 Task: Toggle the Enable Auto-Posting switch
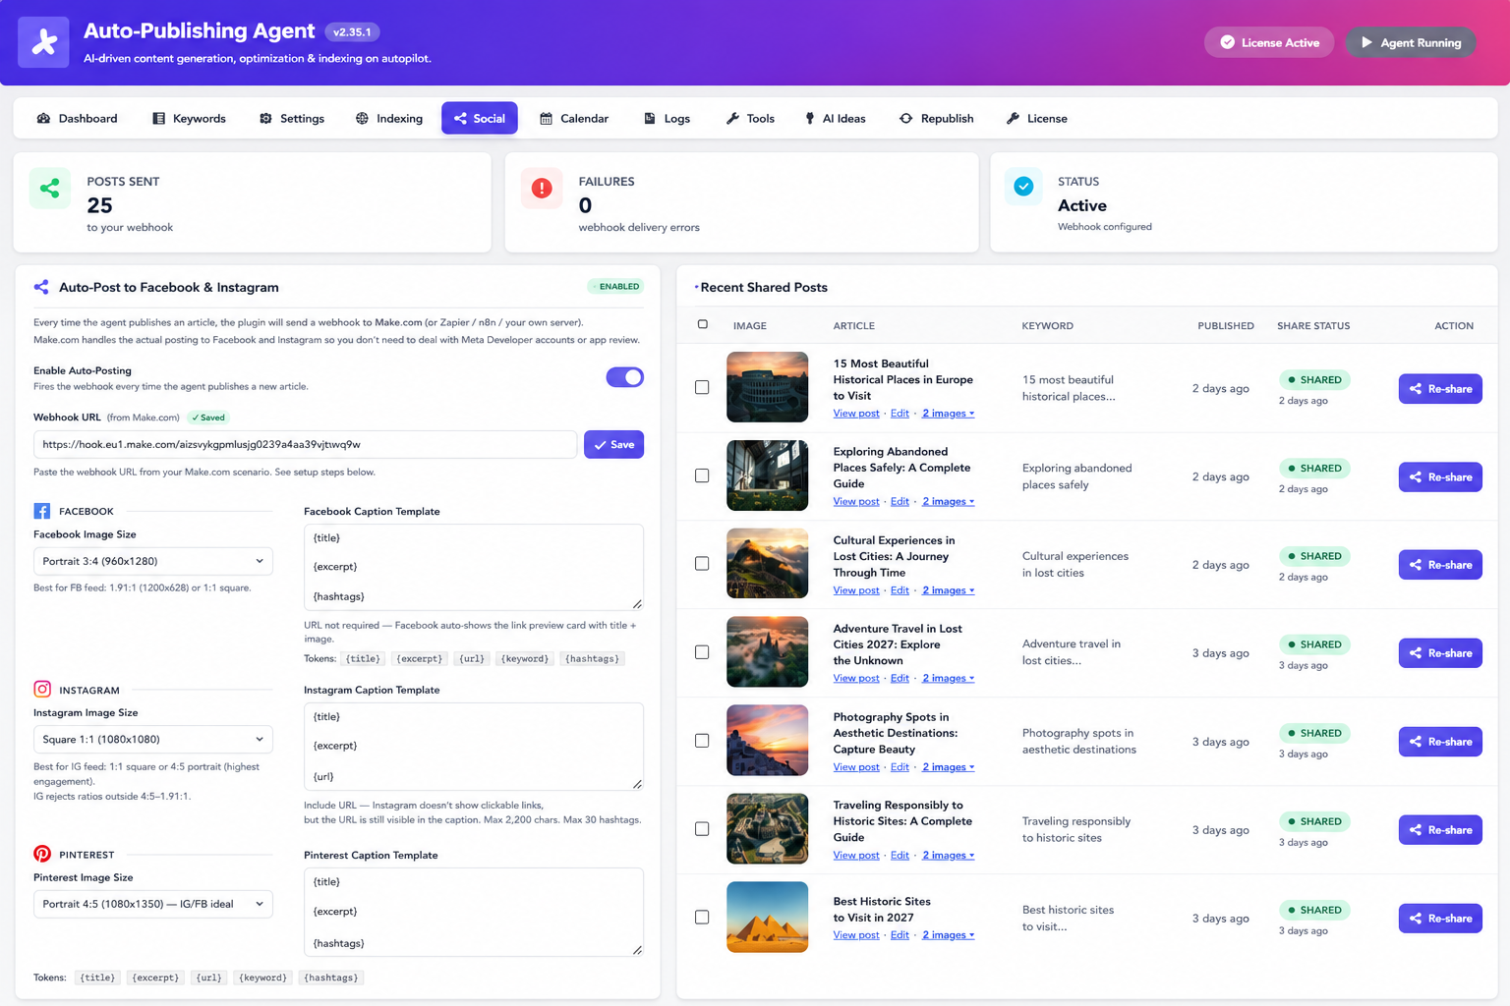624,377
